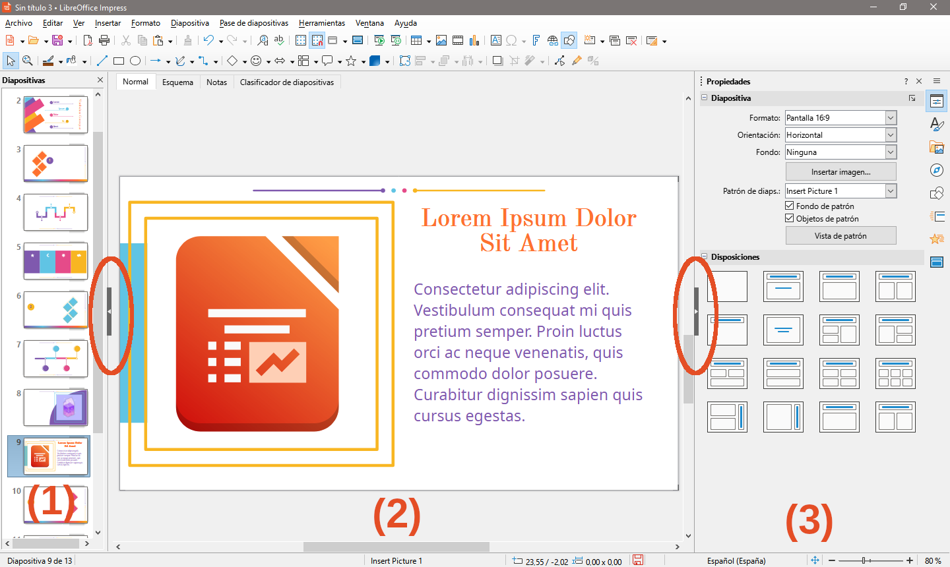Adjust the zoom slider in status bar
The height and width of the screenshot is (567, 950).
(864, 560)
